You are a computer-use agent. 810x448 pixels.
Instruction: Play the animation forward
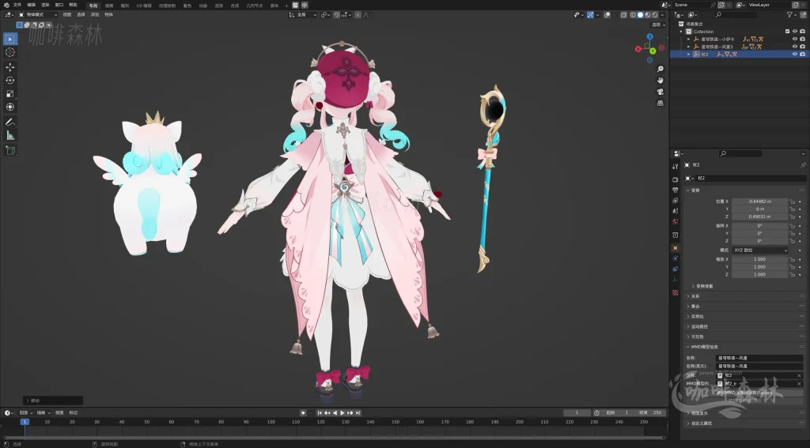pyautogui.click(x=342, y=413)
